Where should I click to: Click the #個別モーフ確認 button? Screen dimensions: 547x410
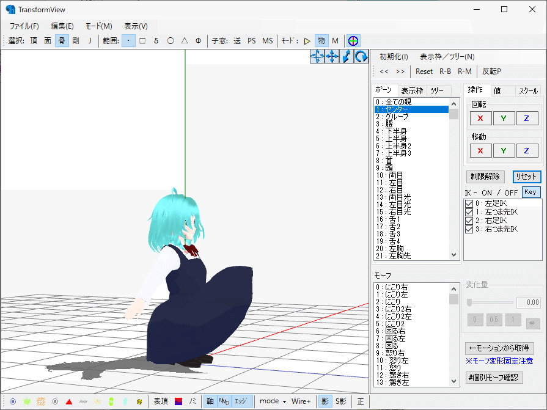pyautogui.click(x=494, y=377)
